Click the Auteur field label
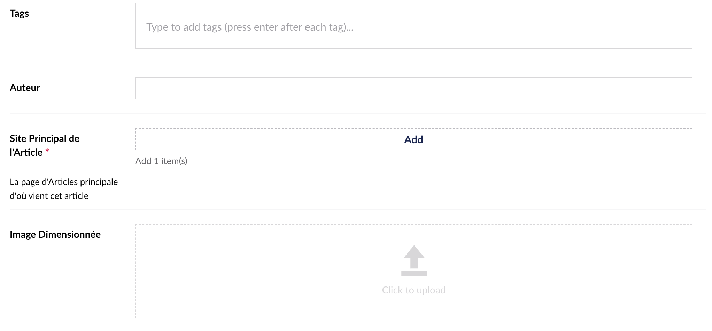 25,88
